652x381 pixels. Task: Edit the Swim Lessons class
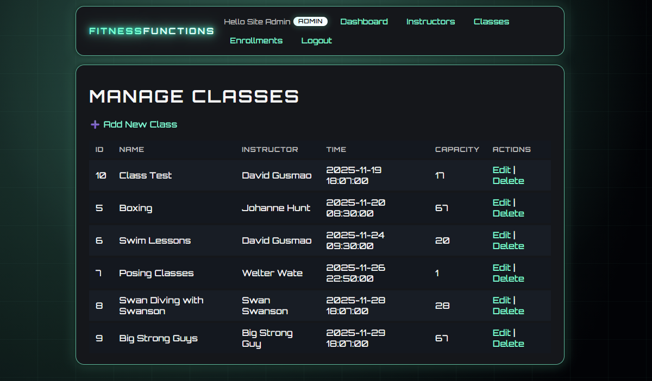click(x=500, y=235)
